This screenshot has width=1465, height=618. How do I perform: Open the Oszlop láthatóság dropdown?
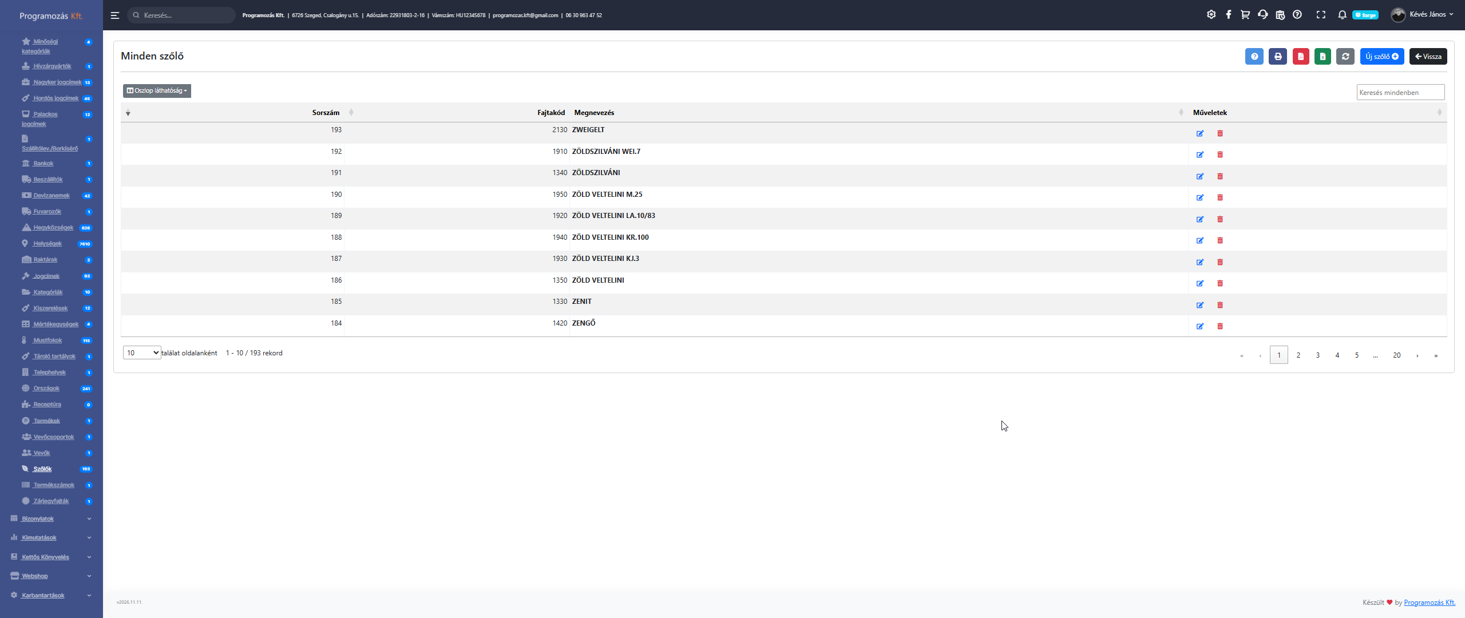(x=157, y=91)
